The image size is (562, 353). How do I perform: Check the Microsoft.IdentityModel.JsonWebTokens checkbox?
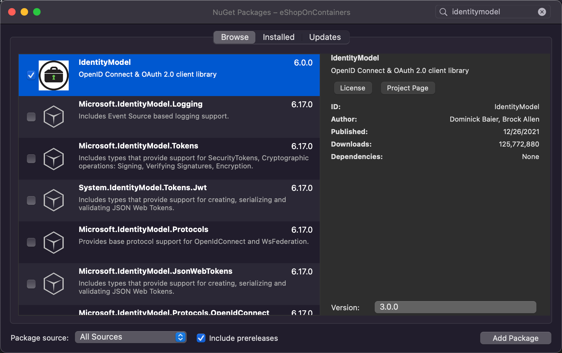[31, 284]
